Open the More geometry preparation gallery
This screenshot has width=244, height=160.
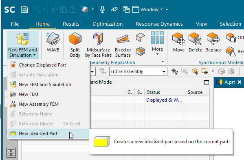coord(157,43)
